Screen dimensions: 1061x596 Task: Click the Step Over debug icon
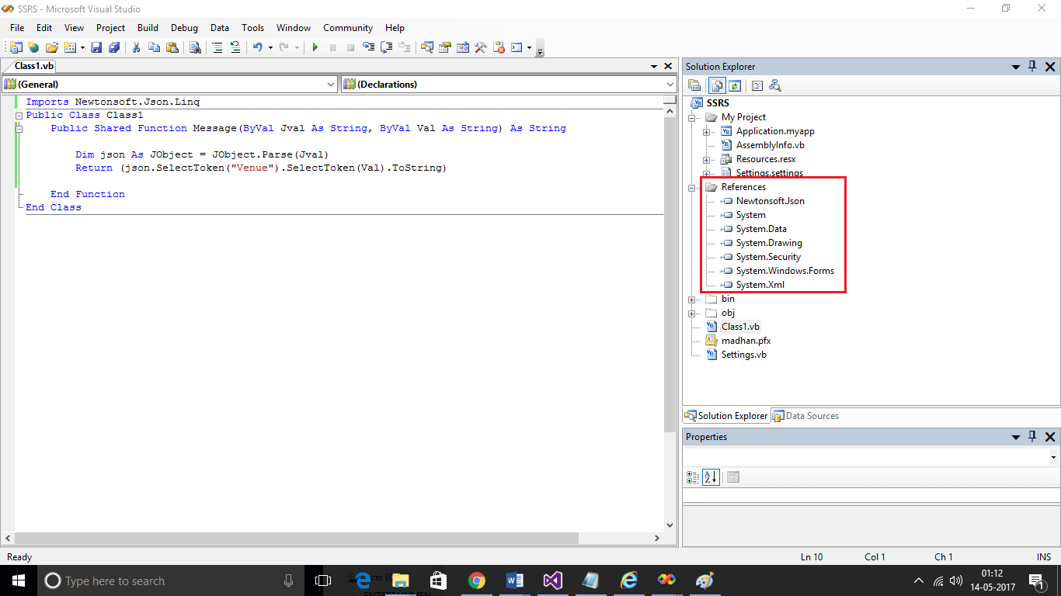click(x=386, y=47)
